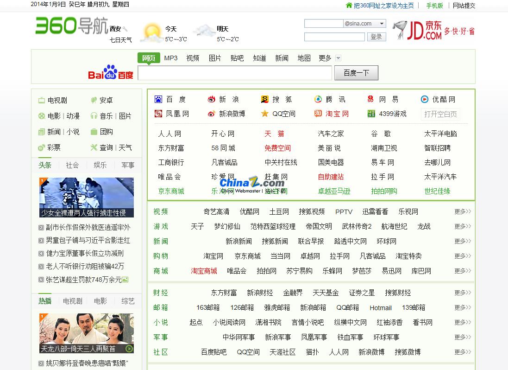508x370 pixels.
Task: Focus the email password input field
Action: (335, 37)
